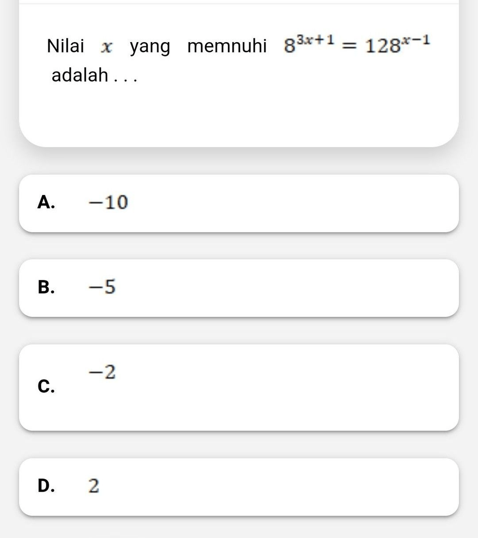Click the bold letter B label
Image resolution: width=478 pixels, height=538 pixels.
[46, 287]
